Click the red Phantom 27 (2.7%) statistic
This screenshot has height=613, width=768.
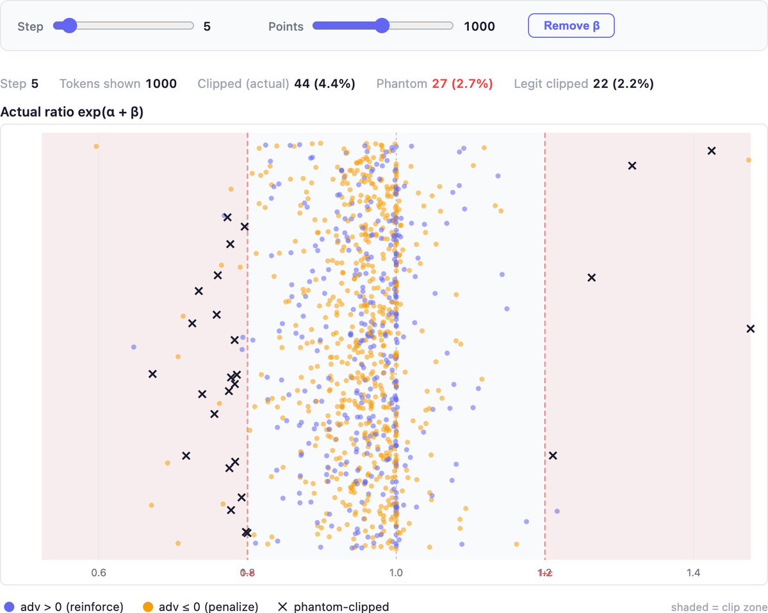point(434,84)
